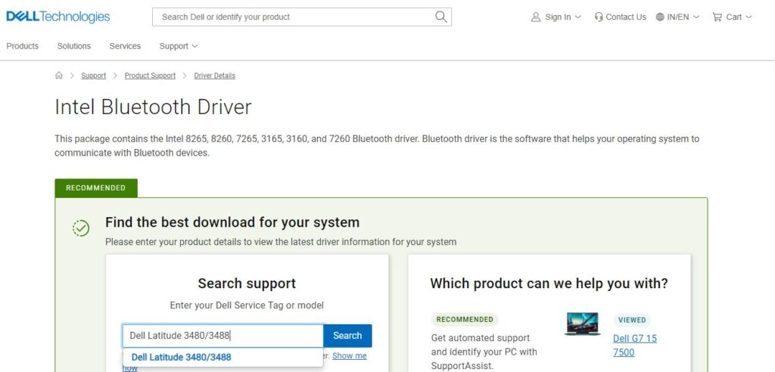Click the globe icon for region
The height and width of the screenshot is (372, 775).
tap(660, 17)
